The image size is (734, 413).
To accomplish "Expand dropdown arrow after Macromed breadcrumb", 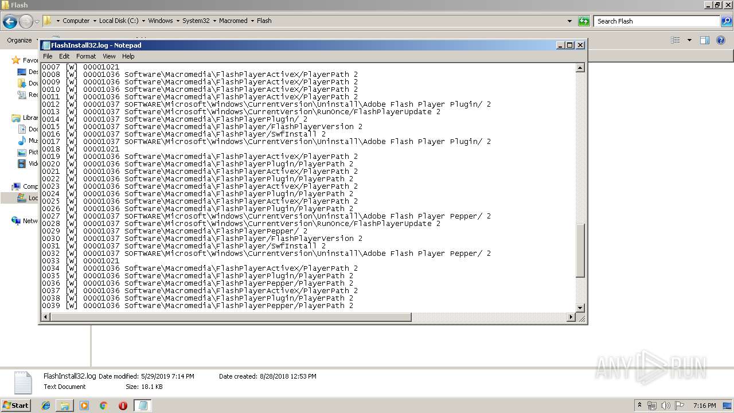I will click(252, 21).
